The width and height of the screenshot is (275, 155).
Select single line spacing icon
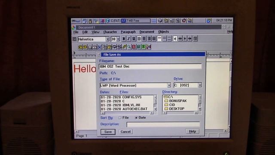tap(159, 38)
